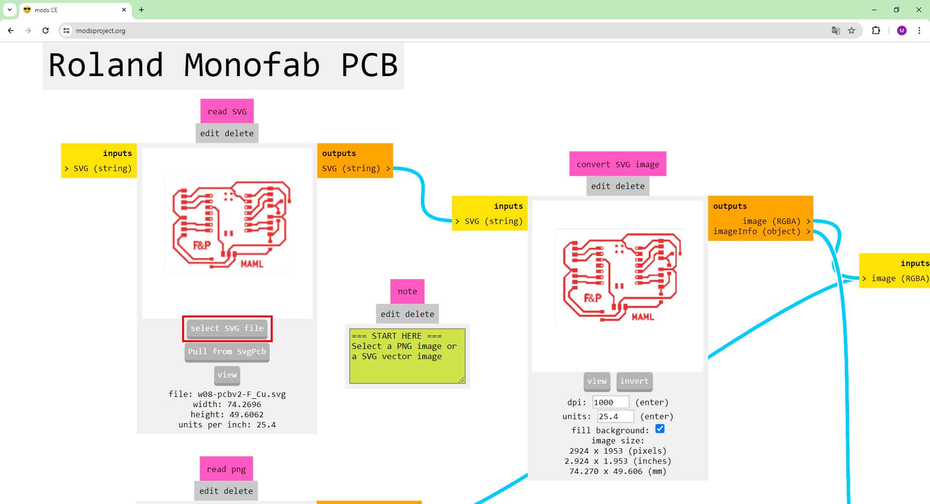
Task: Click file: w08-pcbv2-F_Cu.svg text
Action: (x=227, y=394)
